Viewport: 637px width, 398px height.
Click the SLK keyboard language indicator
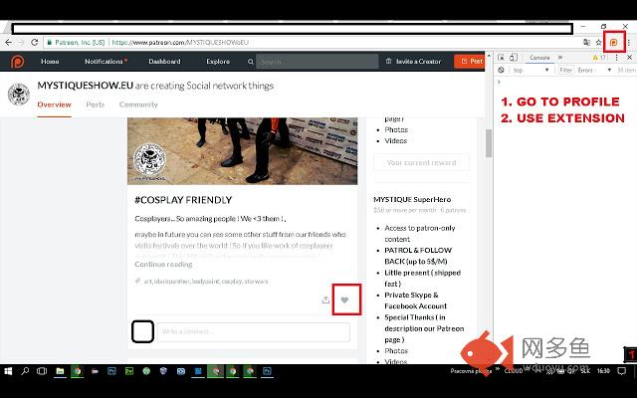point(585,371)
